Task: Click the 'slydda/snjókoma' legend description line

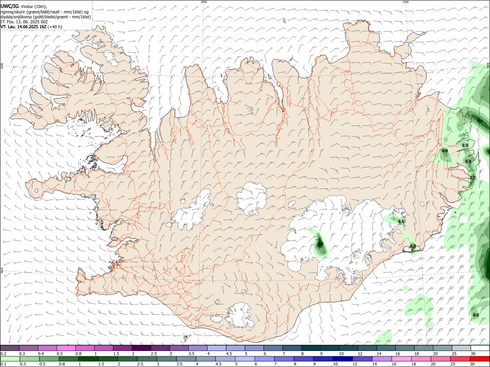Action: (x=46, y=17)
